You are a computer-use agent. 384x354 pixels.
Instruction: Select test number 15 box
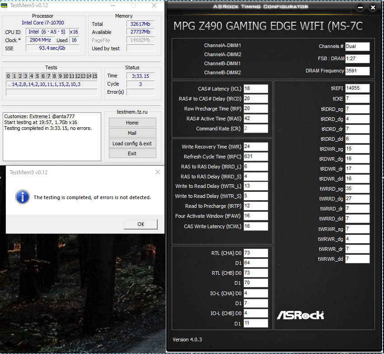pos(95,76)
